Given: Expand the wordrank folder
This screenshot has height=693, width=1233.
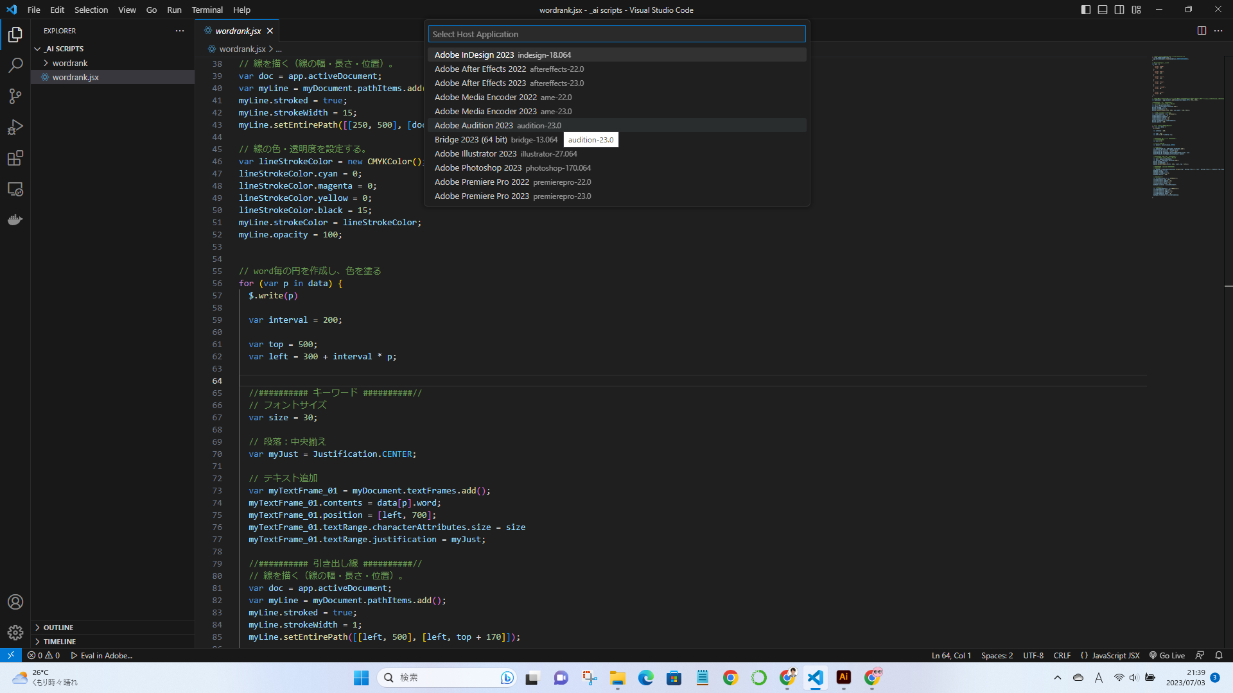Looking at the screenshot, I should [x=69, y=63].
